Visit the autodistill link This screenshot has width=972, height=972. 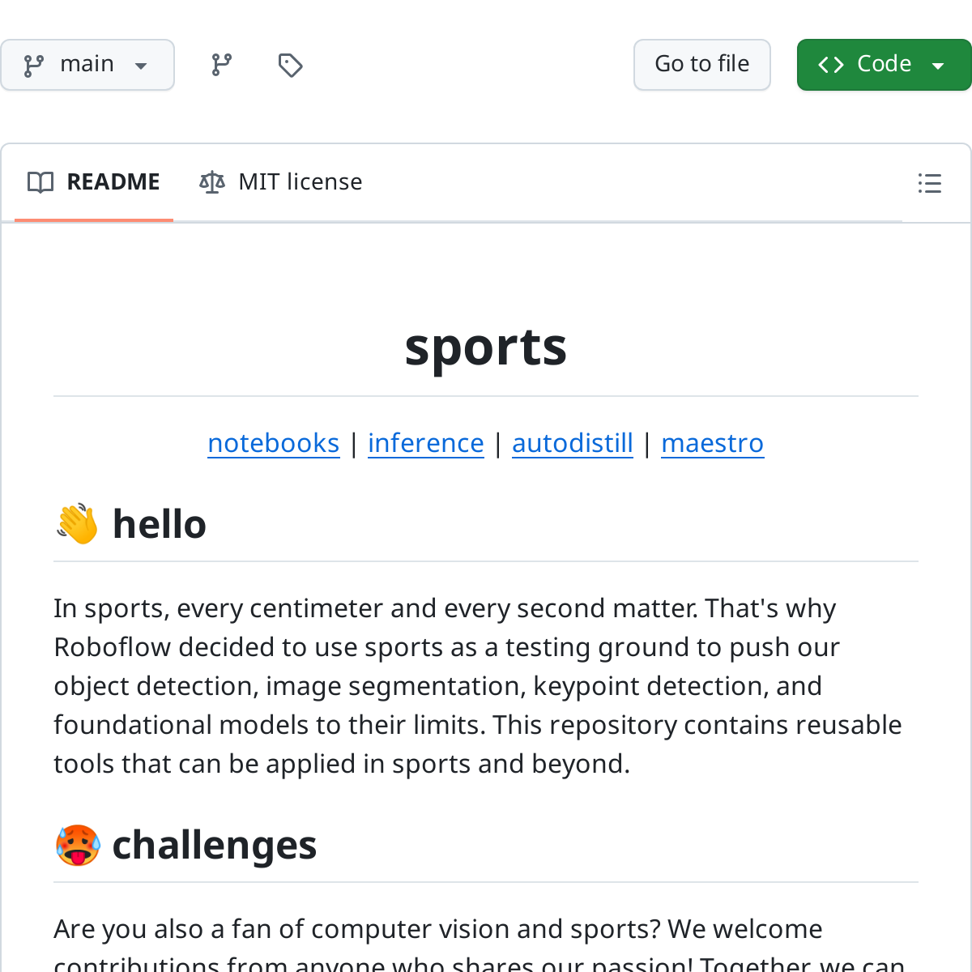point(573,443)
